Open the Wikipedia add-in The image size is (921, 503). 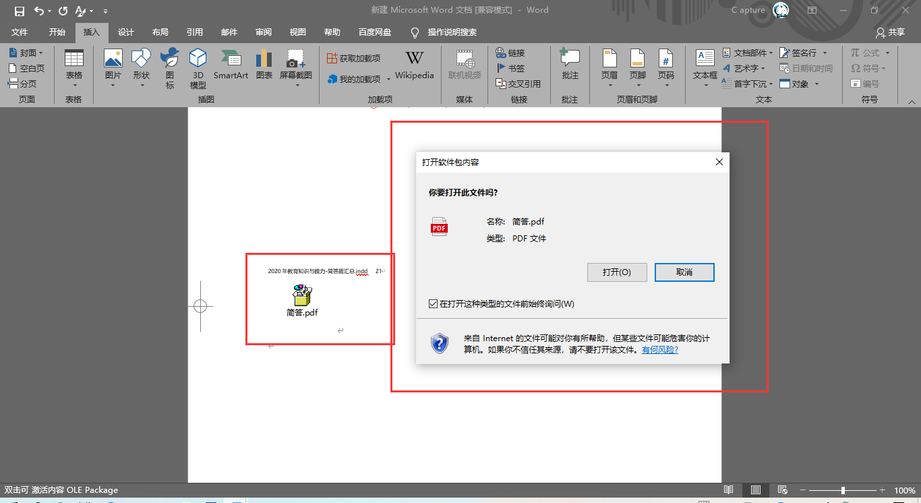(x=415, y=65)
